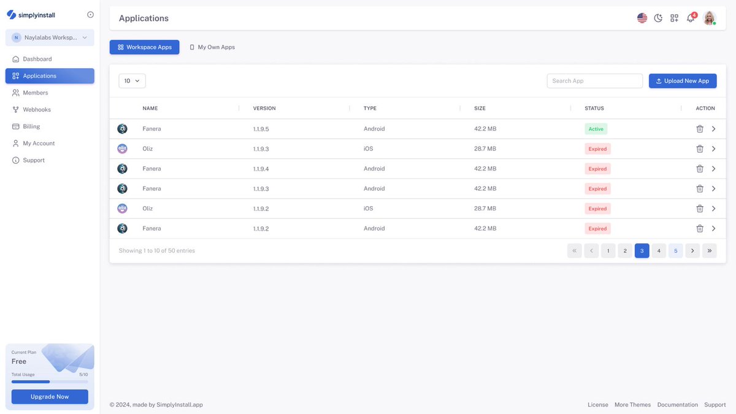The height and width of the screenshot is (414, 736).
Task: Open the quick apps grid icon
Action: coord(674,18)
